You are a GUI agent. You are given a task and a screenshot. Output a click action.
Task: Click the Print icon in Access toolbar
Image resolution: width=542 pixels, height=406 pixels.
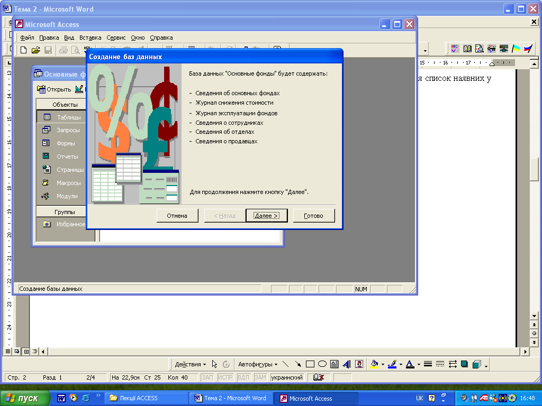pos(64,50)
